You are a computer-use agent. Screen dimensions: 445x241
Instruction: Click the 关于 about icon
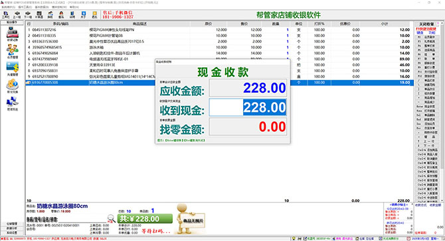point(84,15)
